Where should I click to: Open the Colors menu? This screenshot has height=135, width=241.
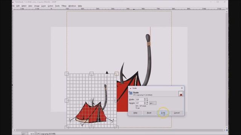50,6
